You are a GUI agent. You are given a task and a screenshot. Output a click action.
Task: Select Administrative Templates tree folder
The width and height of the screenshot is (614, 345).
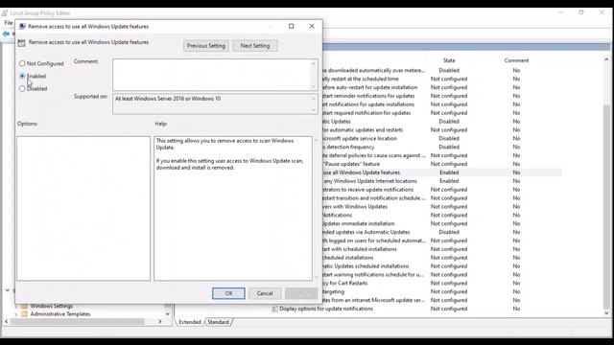click(x=60, y=314)
